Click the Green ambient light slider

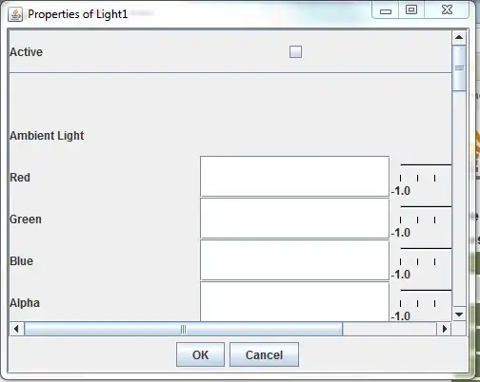click(x=421, y=219)
